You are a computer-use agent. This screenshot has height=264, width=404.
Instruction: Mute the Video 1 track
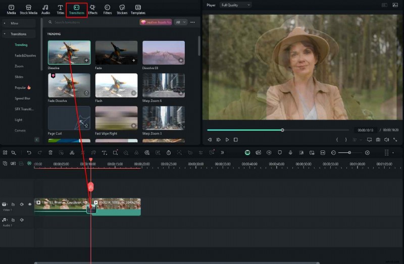coord(22,204)
